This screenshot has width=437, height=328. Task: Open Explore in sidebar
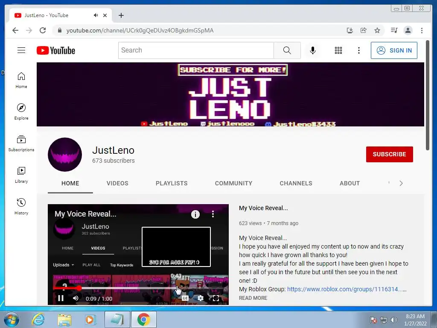pyautogui.click(x=21, y=111)
